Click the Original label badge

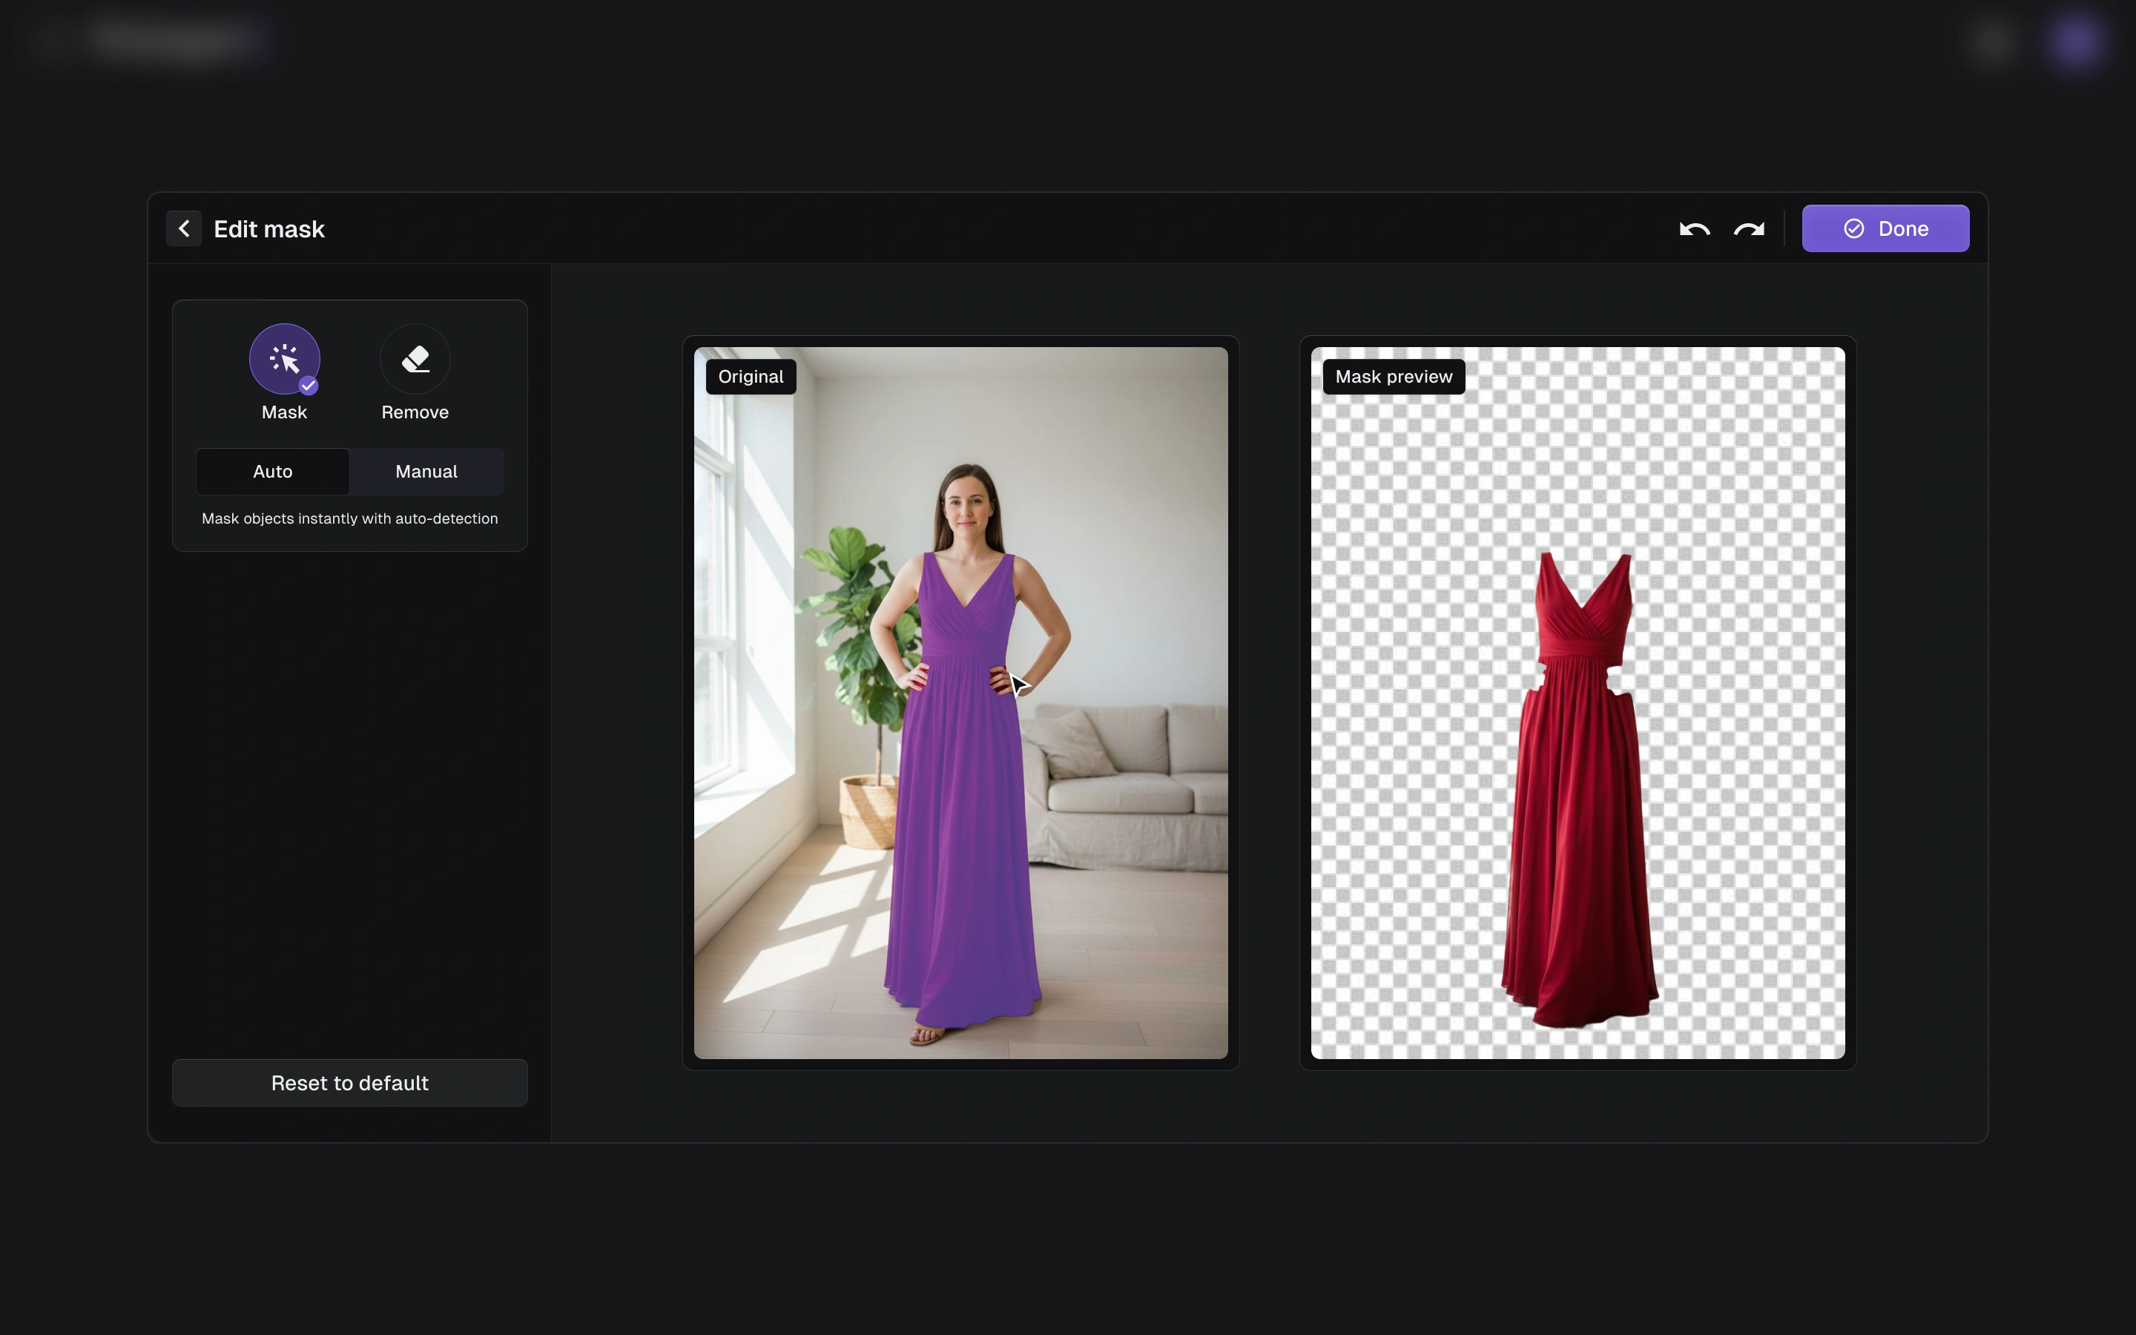tap(751, 377)
